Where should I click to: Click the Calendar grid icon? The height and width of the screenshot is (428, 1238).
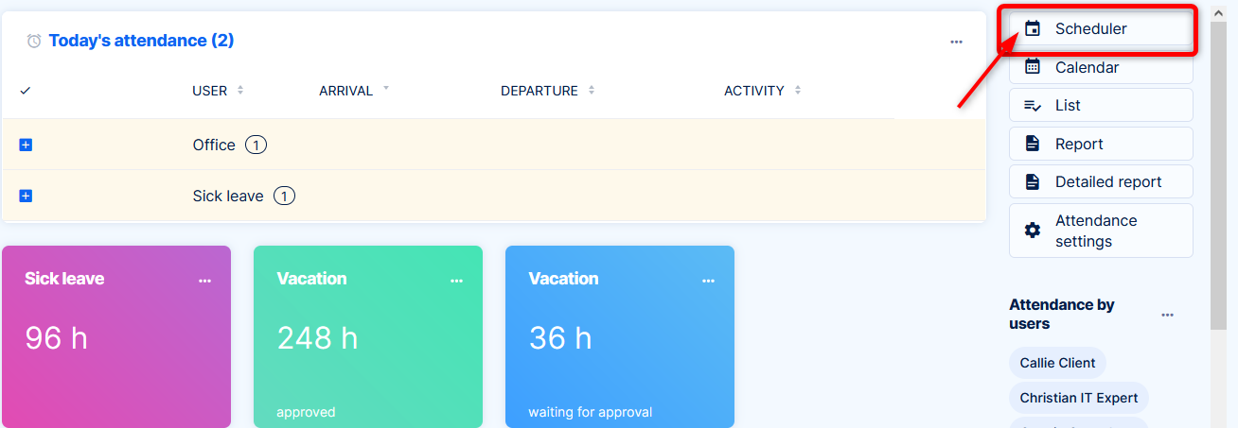[x=1033, y=67]
